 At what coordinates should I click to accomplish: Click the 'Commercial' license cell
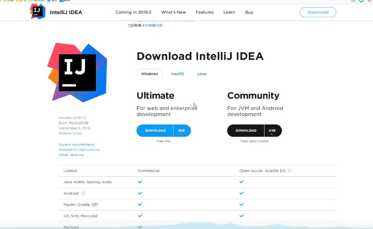[149, 171]
